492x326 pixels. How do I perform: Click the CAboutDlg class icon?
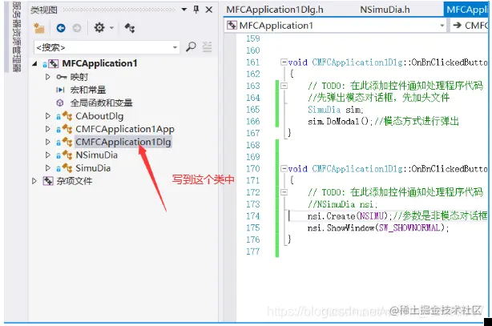[x=67, y=116]
